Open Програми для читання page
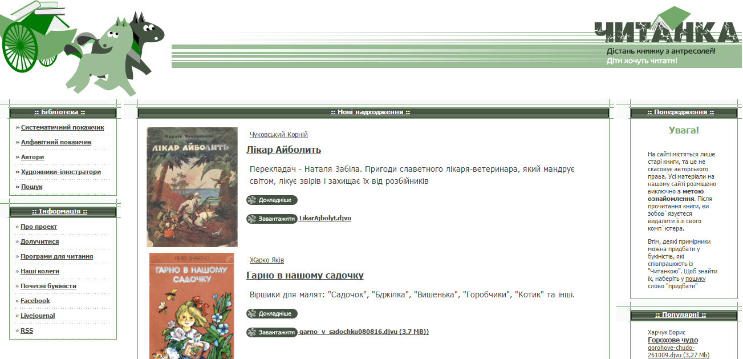 [57, 256]
